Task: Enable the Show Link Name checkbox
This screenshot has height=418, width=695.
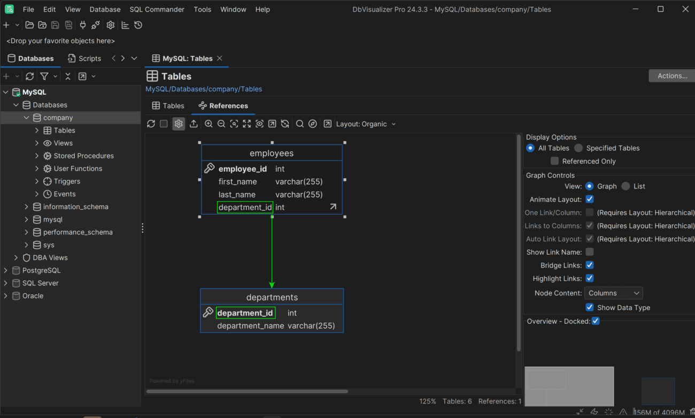Action: tap(590, 252)
